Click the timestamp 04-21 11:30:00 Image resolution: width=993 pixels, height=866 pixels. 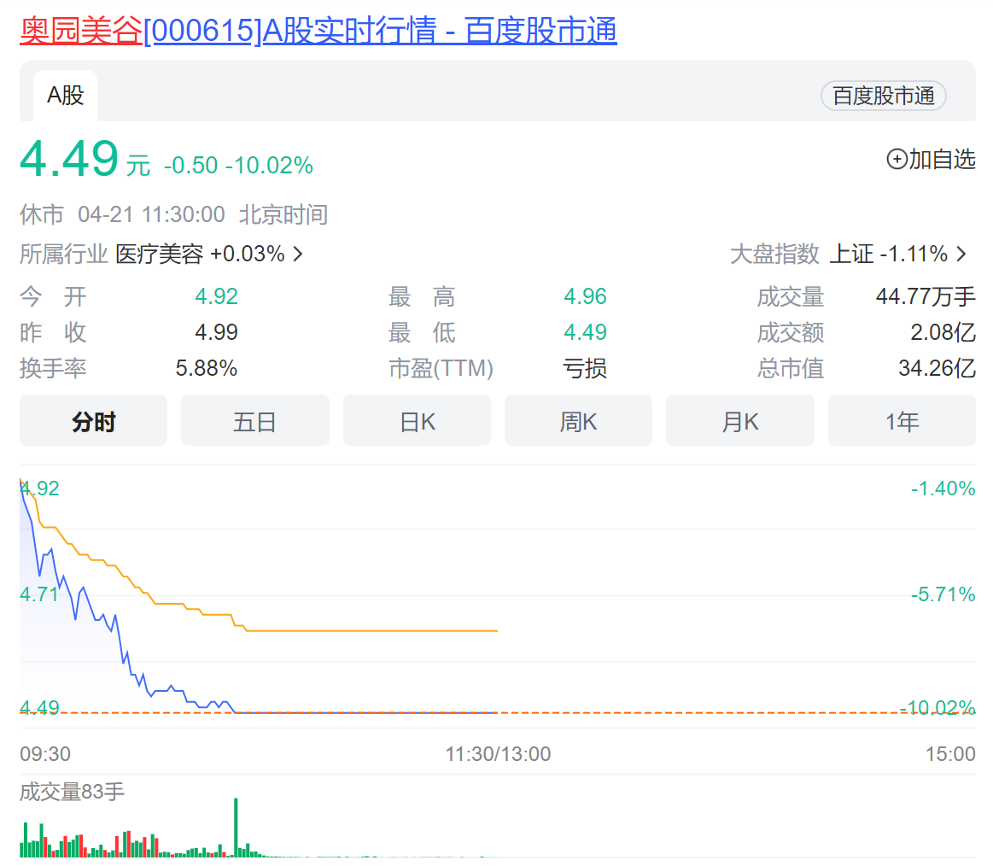click(151, 214)
